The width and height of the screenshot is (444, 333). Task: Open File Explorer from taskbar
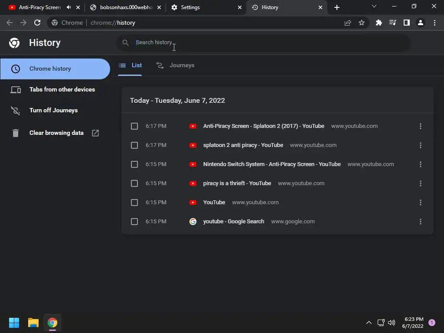pos(33,323)
